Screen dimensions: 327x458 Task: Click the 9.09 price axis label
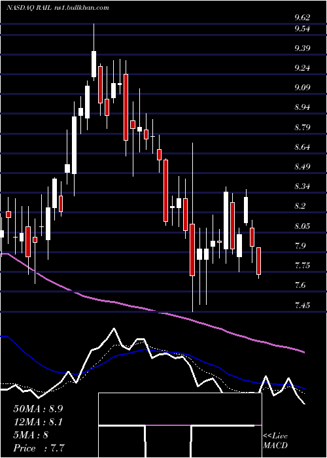[x=302, y=88]
